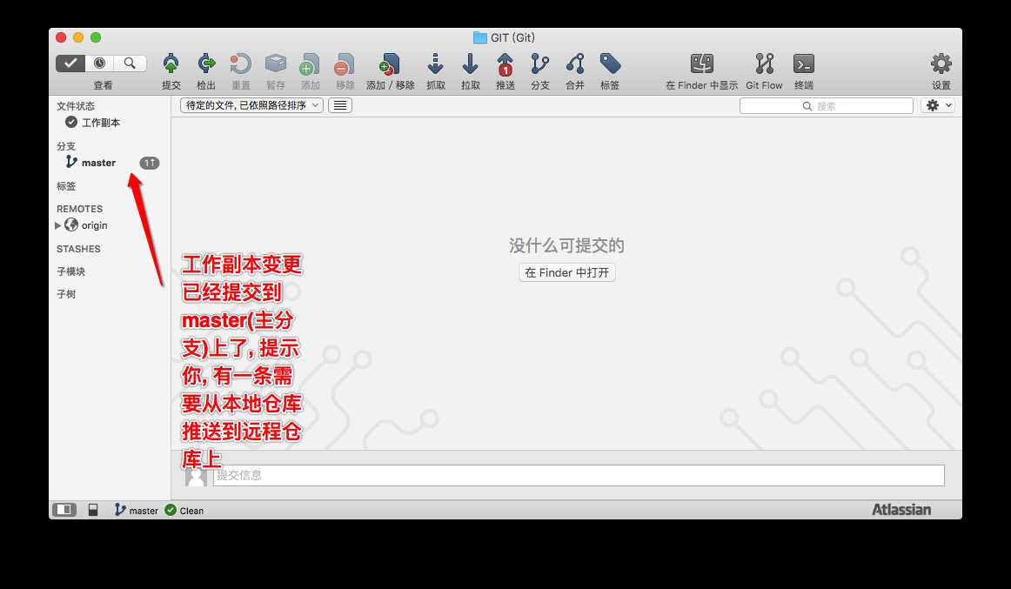Fetch changes with the 抓取 icon
This screenshot has height=589, width=1011.
436,64
